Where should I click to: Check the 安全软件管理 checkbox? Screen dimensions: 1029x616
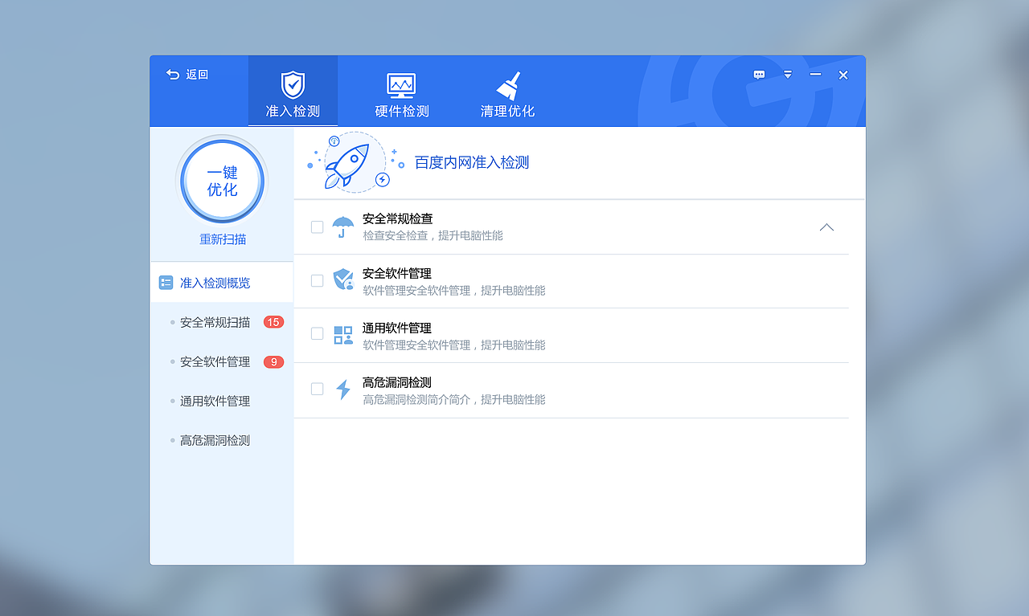tap(317, 280)
